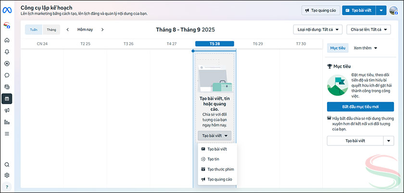
Task: Click the profile avatar at top right
Action: (393, 11)
